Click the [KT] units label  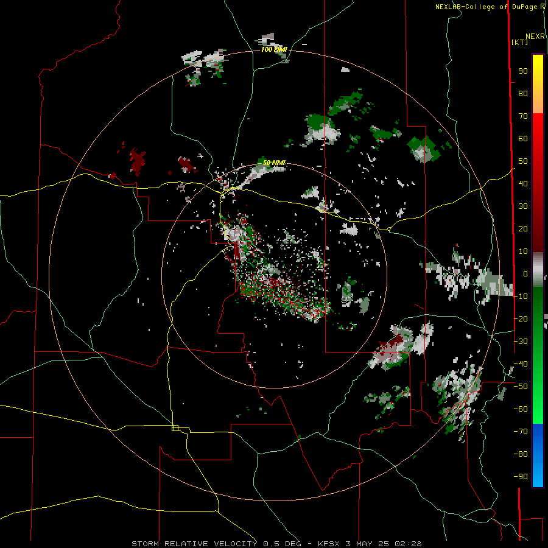[520, 42]
